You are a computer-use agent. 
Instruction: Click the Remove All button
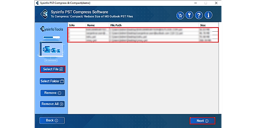pyautogui.click(x=52, y=104)
